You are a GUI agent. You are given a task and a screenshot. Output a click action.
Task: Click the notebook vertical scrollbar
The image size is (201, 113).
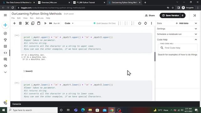155,56
